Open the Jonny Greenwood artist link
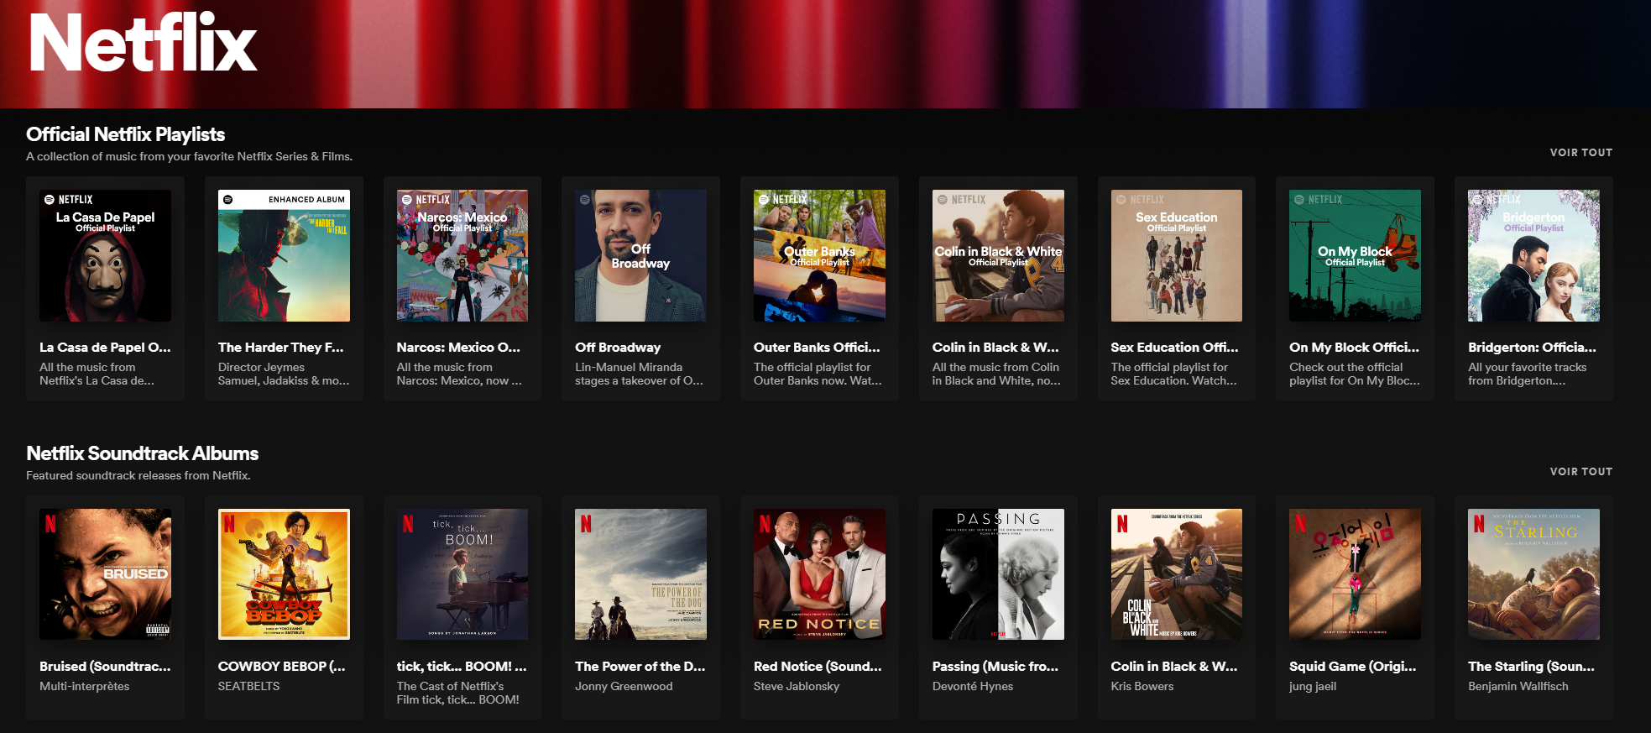The image size is (1651, 733). tap(624, 687)
